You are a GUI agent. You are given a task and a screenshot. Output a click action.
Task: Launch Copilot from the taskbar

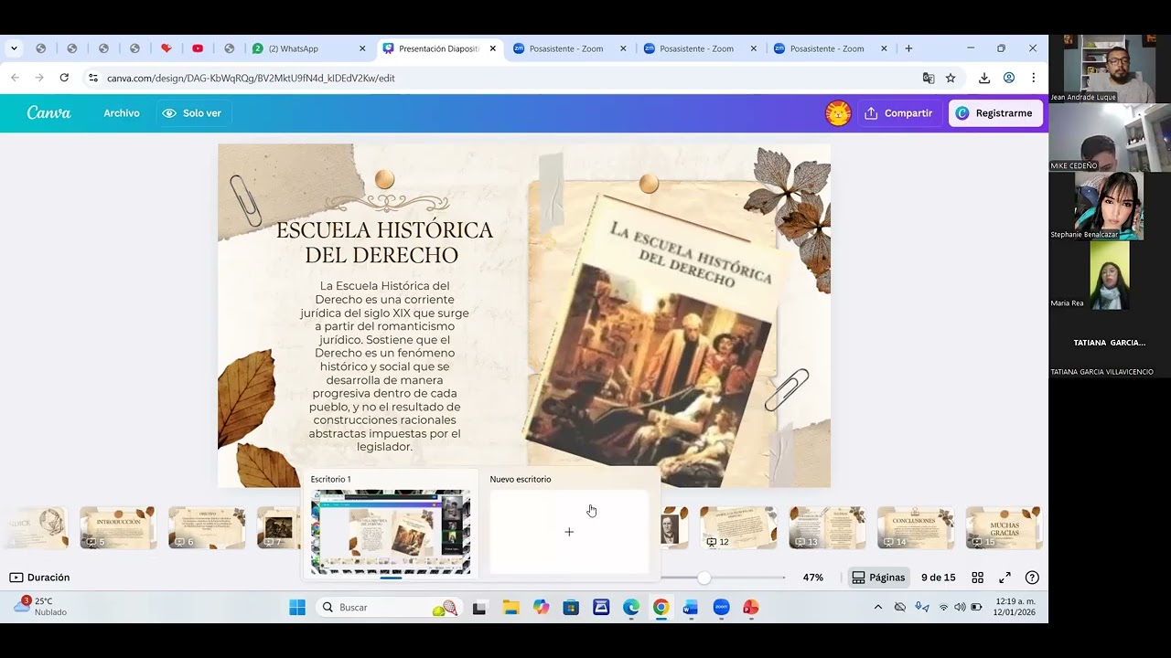[x=542, y=608]
